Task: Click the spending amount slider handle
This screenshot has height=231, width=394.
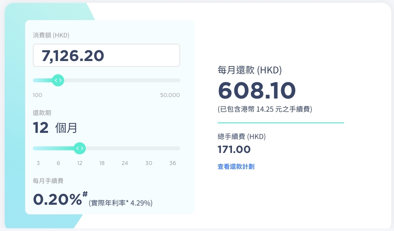Action: tap(58, 80)
